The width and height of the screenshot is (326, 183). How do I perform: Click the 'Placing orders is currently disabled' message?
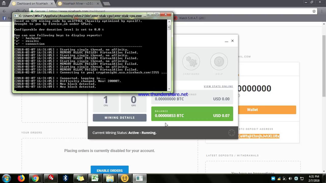[x=110, y=151]
